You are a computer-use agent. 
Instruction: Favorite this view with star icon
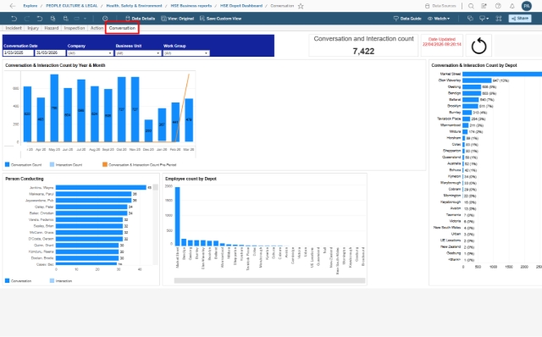[301, 6]
